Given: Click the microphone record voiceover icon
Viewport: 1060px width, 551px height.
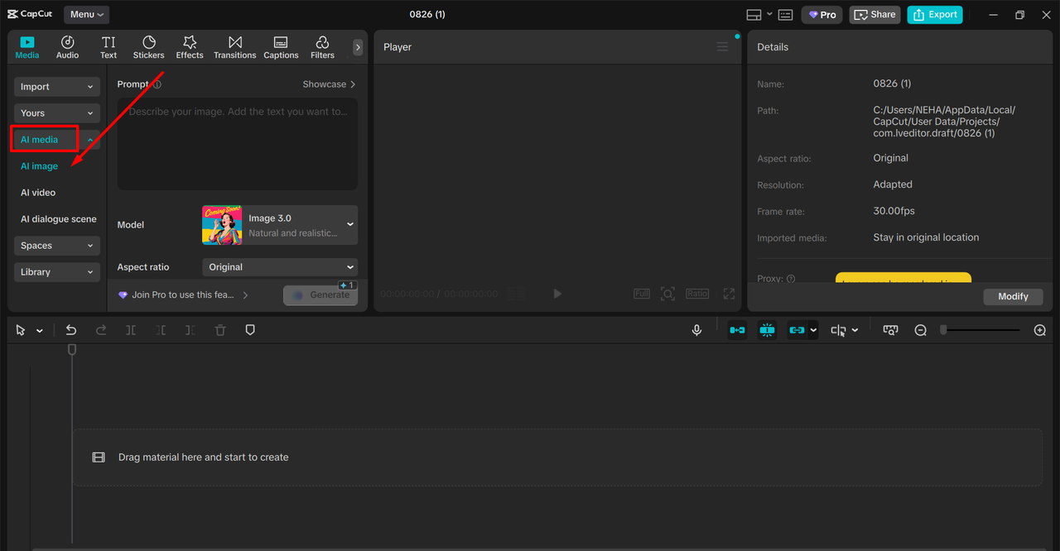Looking at the screenshot, I should click(x=697, y=330).
